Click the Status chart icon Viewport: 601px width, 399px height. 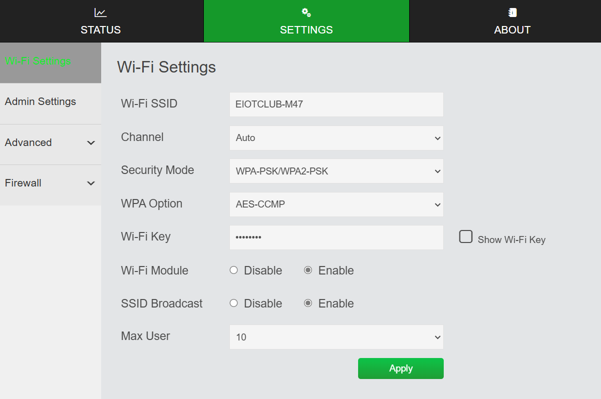click(x=100, y=12)
